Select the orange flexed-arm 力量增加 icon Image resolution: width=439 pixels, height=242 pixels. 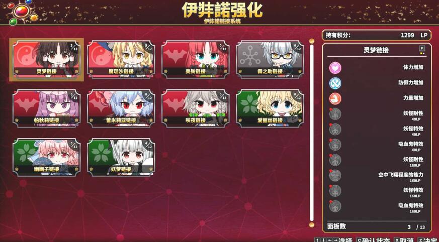coord(335,98)
